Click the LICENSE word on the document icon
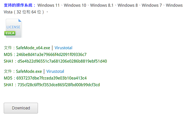This screenshot has height=117, width=187. (x=13, y=27)
